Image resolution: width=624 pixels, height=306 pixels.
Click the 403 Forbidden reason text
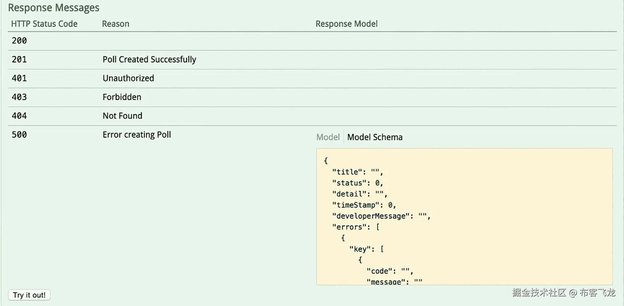pos(122,97)
